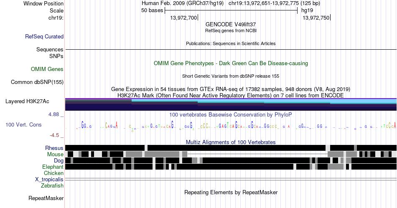This screenshot has height=208, width=397.
Task: Select the Common dbSNP(155) track label
Action: tap(37, 82)
